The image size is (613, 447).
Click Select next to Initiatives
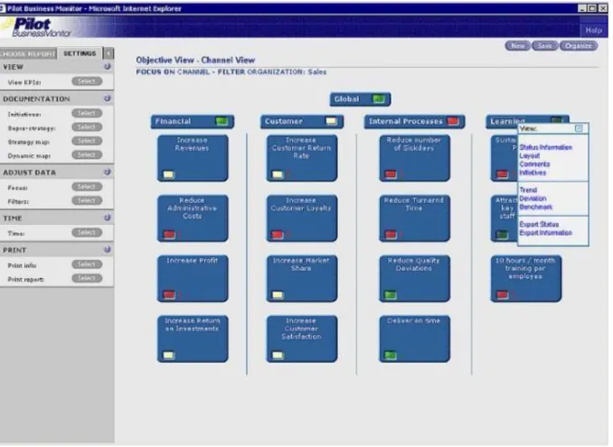pos(87,113)
